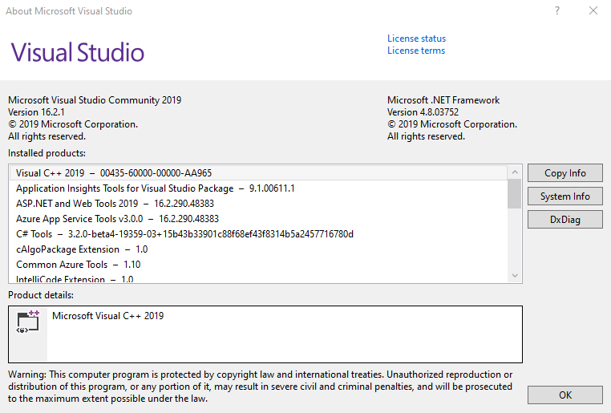611x413 pixels.
Task: Click the installed products scrollbar up arrow
Action: click(x=515, y=172)
